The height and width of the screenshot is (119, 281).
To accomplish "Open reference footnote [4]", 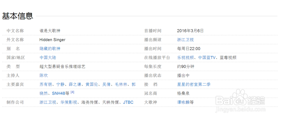I will tap(72, 92).
